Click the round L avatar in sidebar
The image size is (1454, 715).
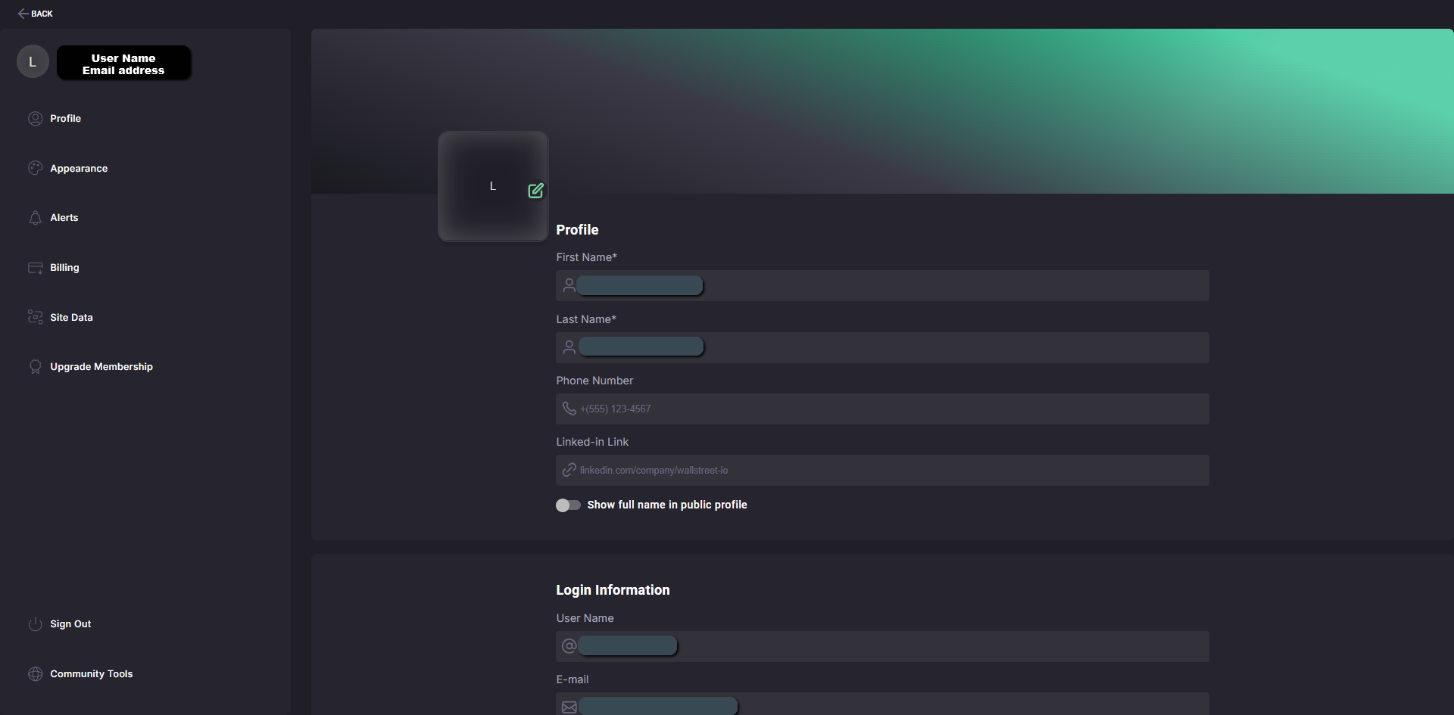coord(33,62)
